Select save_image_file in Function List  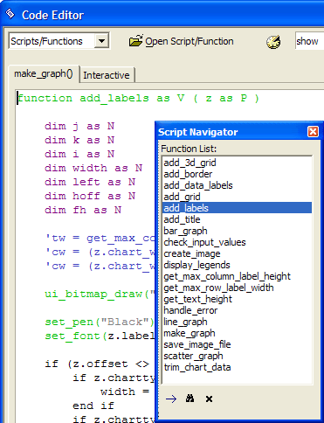[x=237, y=344]
